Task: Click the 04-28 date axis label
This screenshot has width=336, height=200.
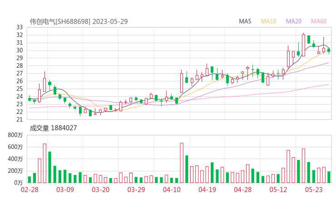Action: click(243, 190)
